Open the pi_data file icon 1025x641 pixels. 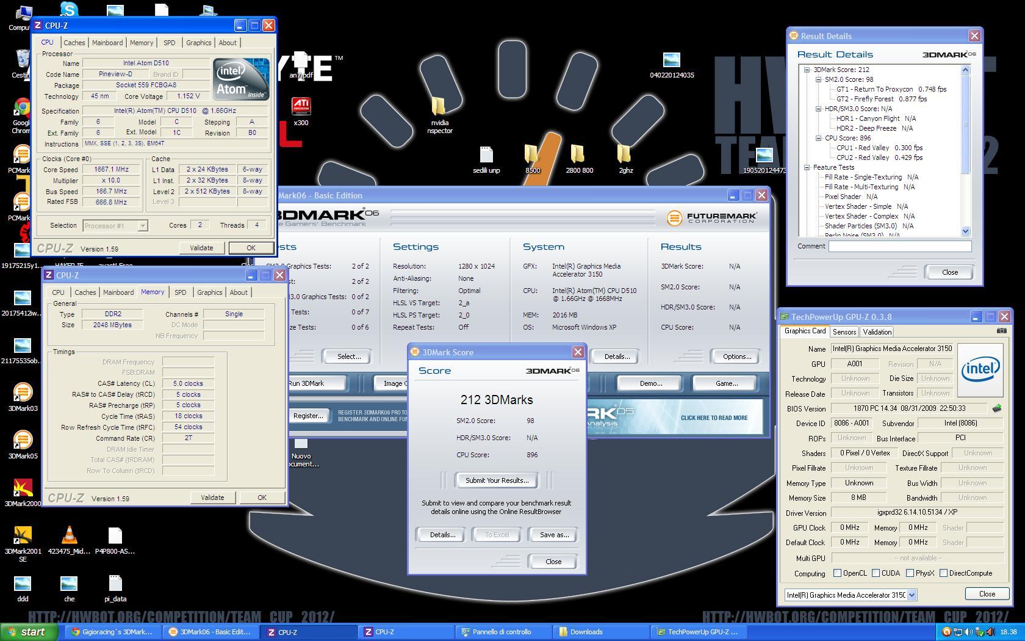[115, 588]
